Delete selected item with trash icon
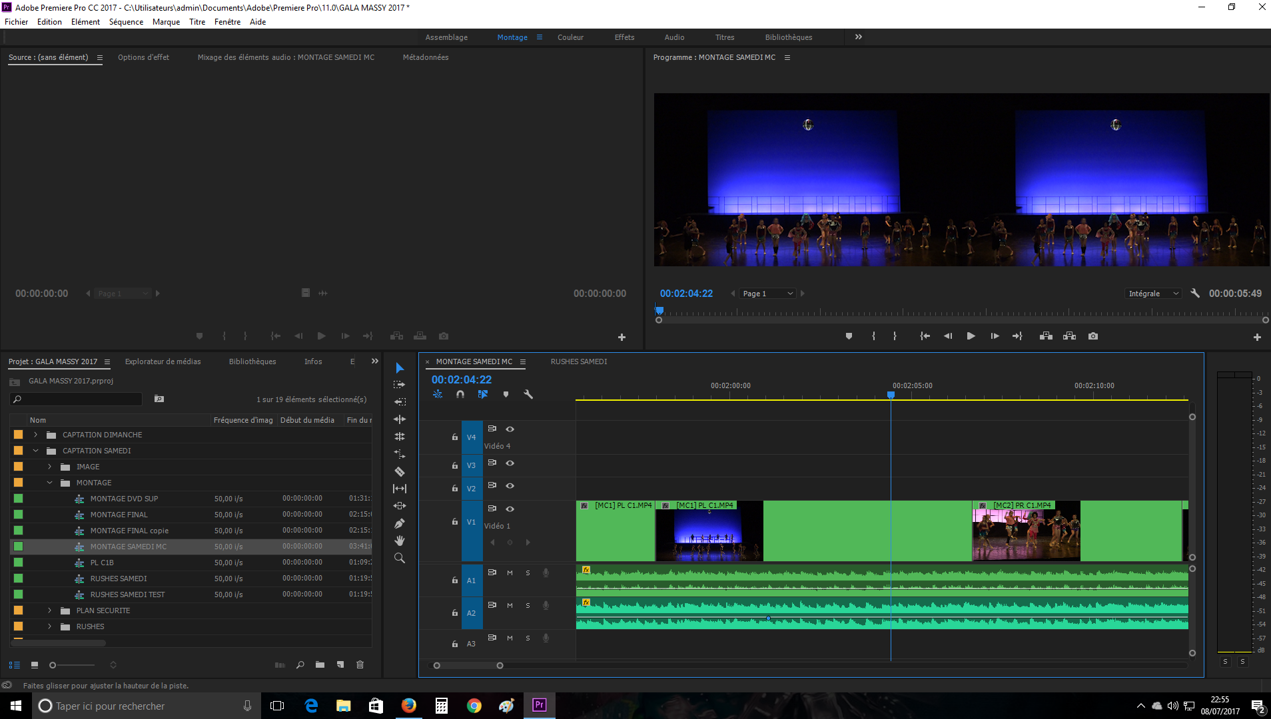The width and height of the screenshot is (1271, 719). (x=360, y=664)
